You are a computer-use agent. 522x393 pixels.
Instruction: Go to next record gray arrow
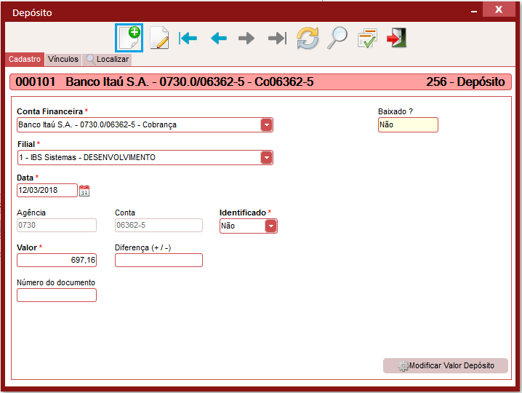coord(246,38)
